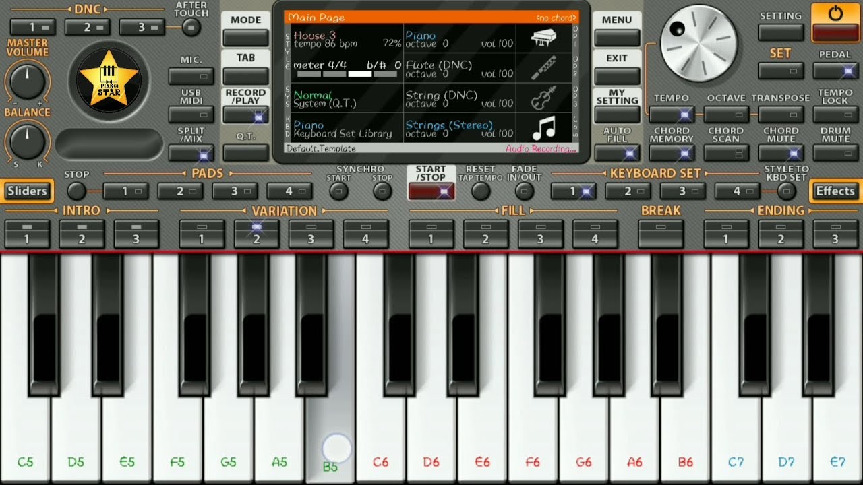Disable the Split/Mix button
Viewport: 863px width, 485px height.
(191, 154)
